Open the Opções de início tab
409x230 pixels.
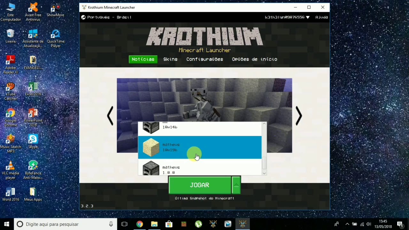click(x=254, y=59)
